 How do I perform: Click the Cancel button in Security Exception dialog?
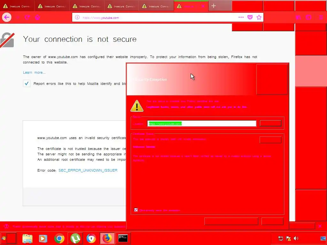click(272, 221)
